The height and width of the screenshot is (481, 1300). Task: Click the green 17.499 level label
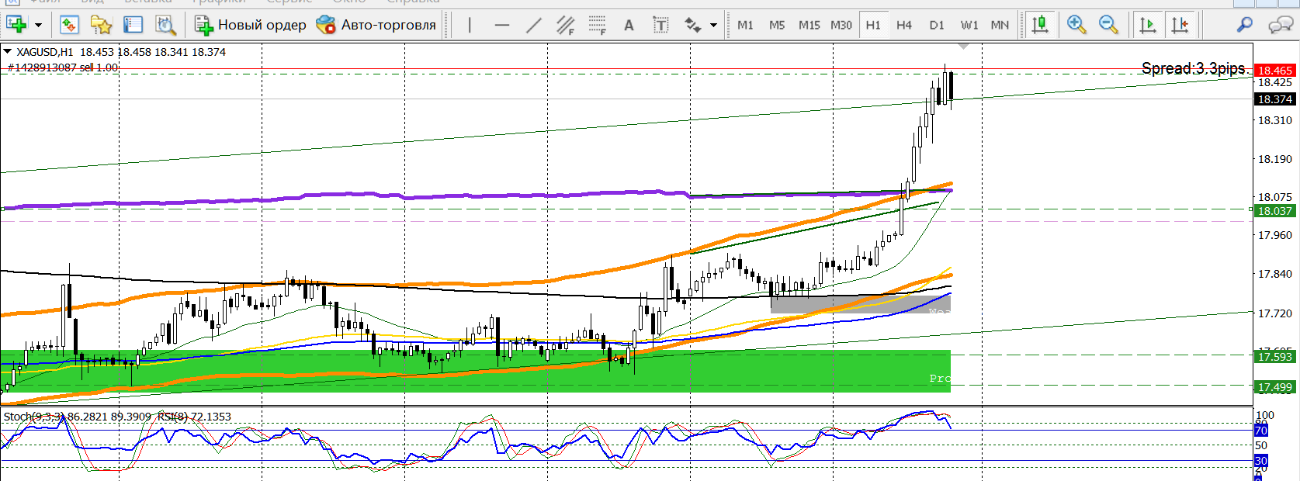pyautogui.click(x=1274, y=387)
